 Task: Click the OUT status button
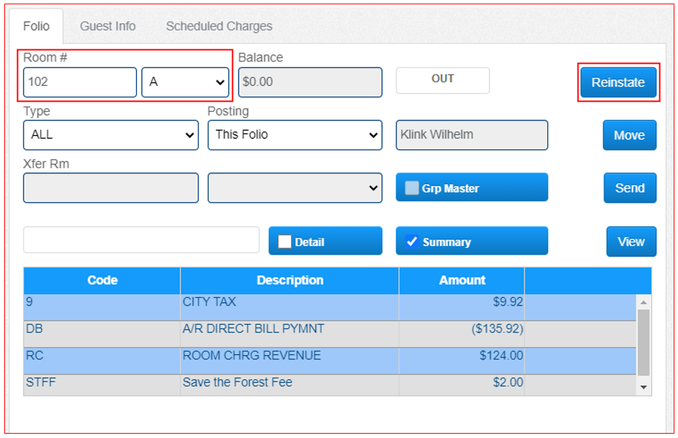(442, 79)
